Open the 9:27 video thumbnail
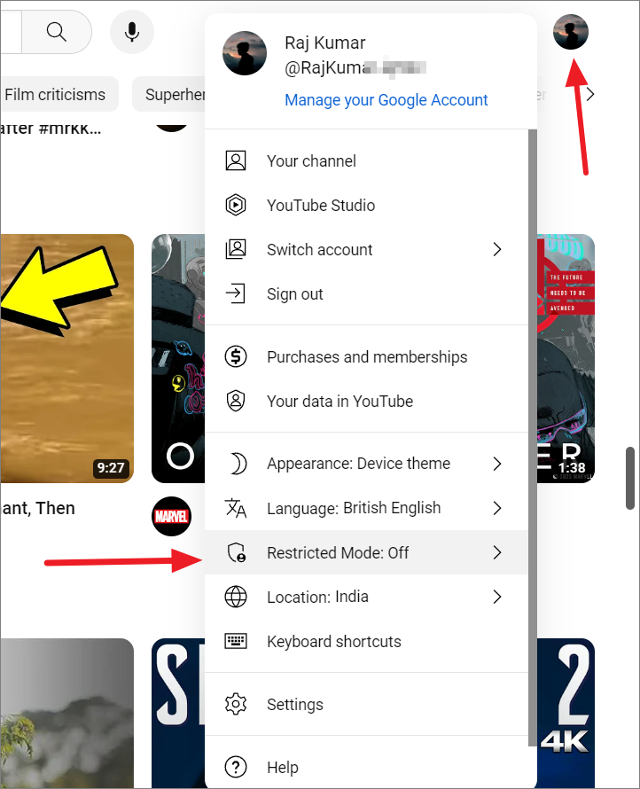Viewport: 640px width, 789px height. click(66, 358)
